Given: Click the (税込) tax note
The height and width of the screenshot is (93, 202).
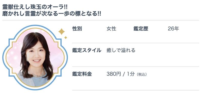Looking at the screenshot, I should point(142,75).
